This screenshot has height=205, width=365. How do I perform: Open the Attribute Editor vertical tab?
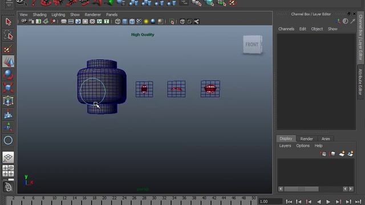click(x=360, y=82)
